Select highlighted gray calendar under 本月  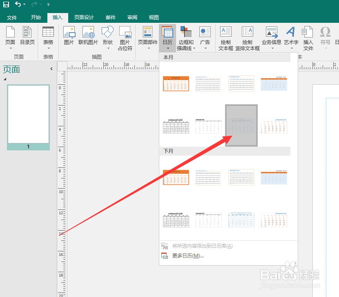pyautogui.click(x=241, y=125)
